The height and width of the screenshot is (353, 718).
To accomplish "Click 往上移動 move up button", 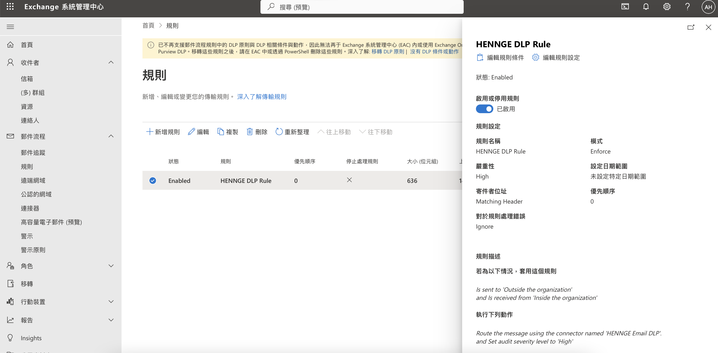I will point(334,132).
